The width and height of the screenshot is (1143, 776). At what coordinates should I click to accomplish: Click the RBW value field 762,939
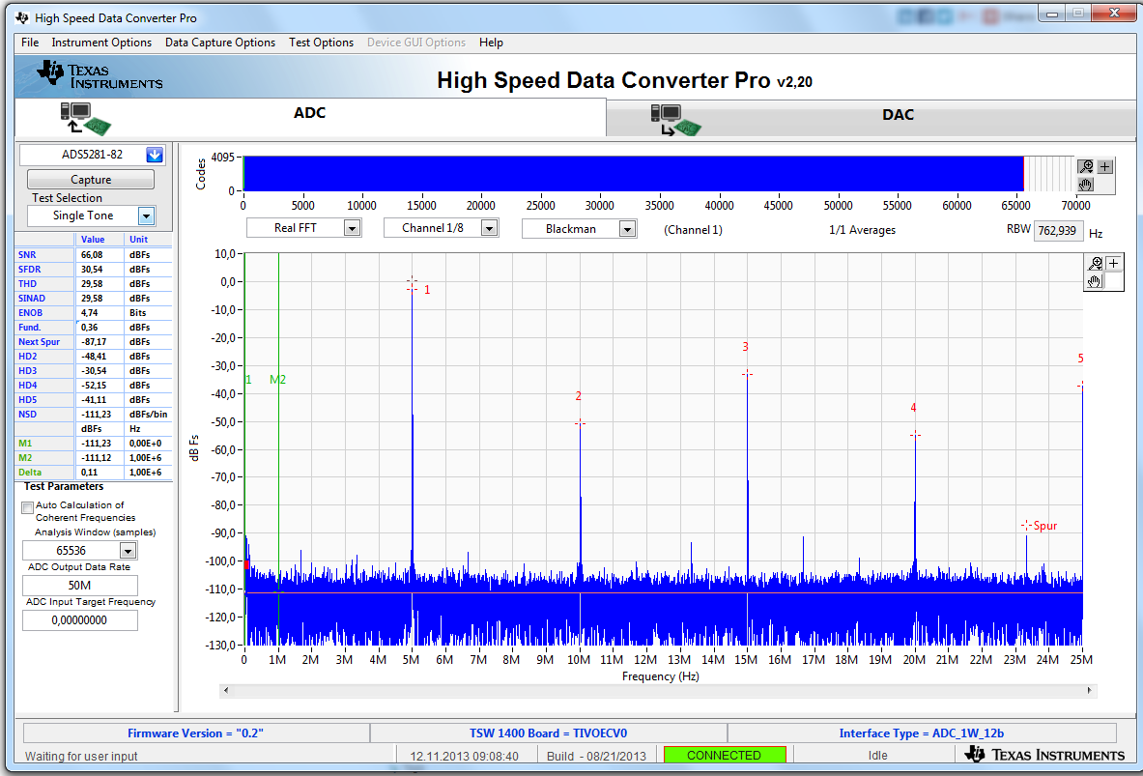pos(1058,230)
